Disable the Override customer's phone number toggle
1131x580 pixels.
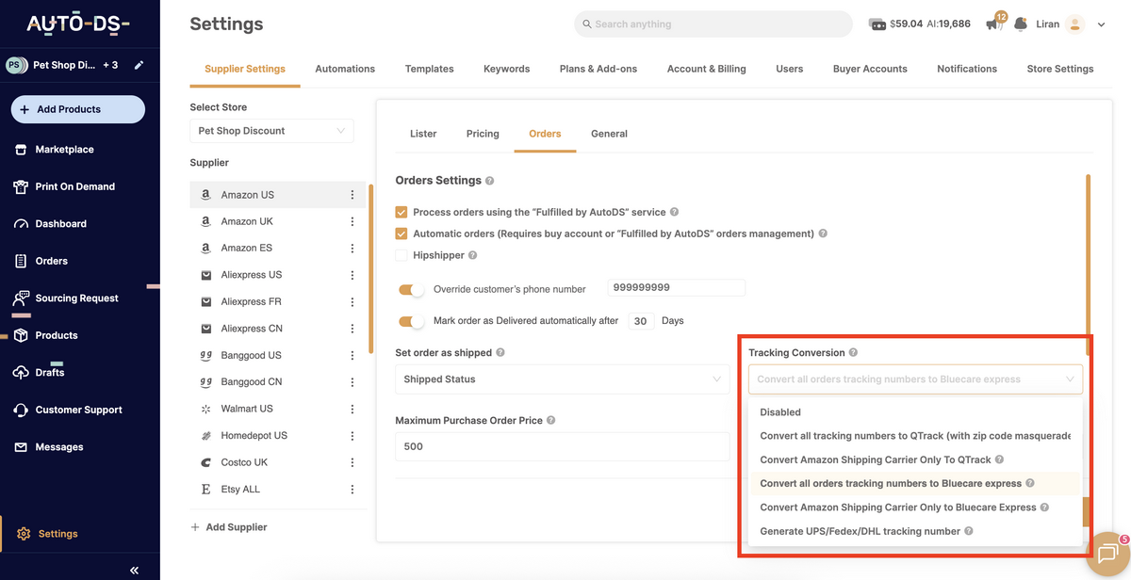click(412, 288)
